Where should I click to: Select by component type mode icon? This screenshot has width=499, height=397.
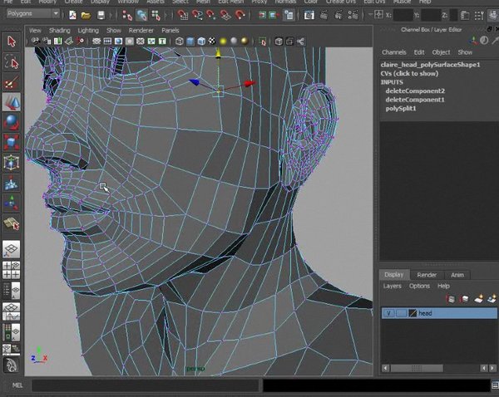[x=156, y=15]
